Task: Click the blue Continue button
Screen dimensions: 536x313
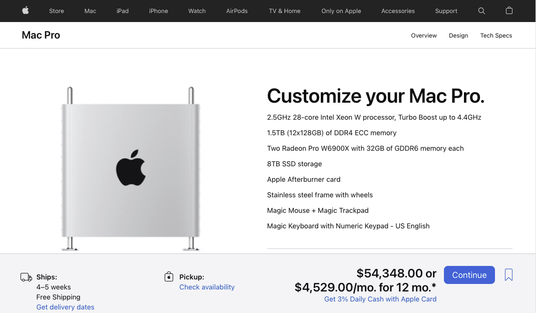Action: 469,274
